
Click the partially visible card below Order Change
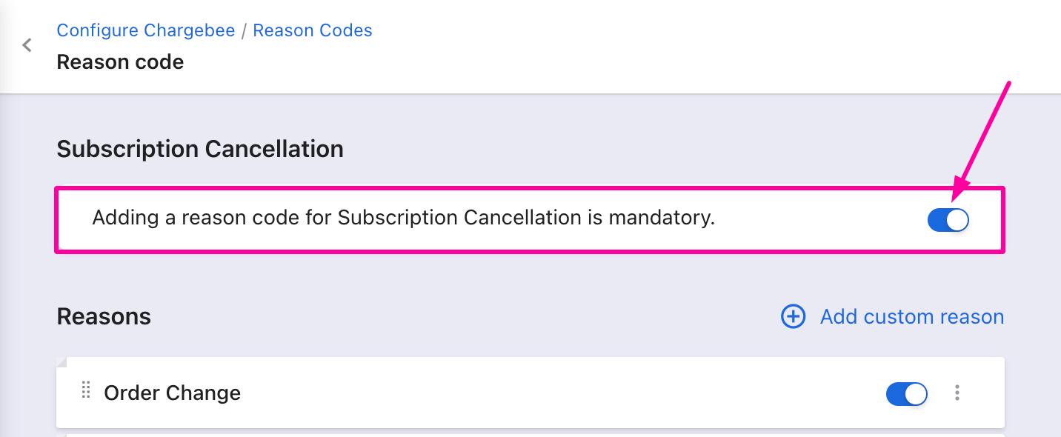point(530,433)
